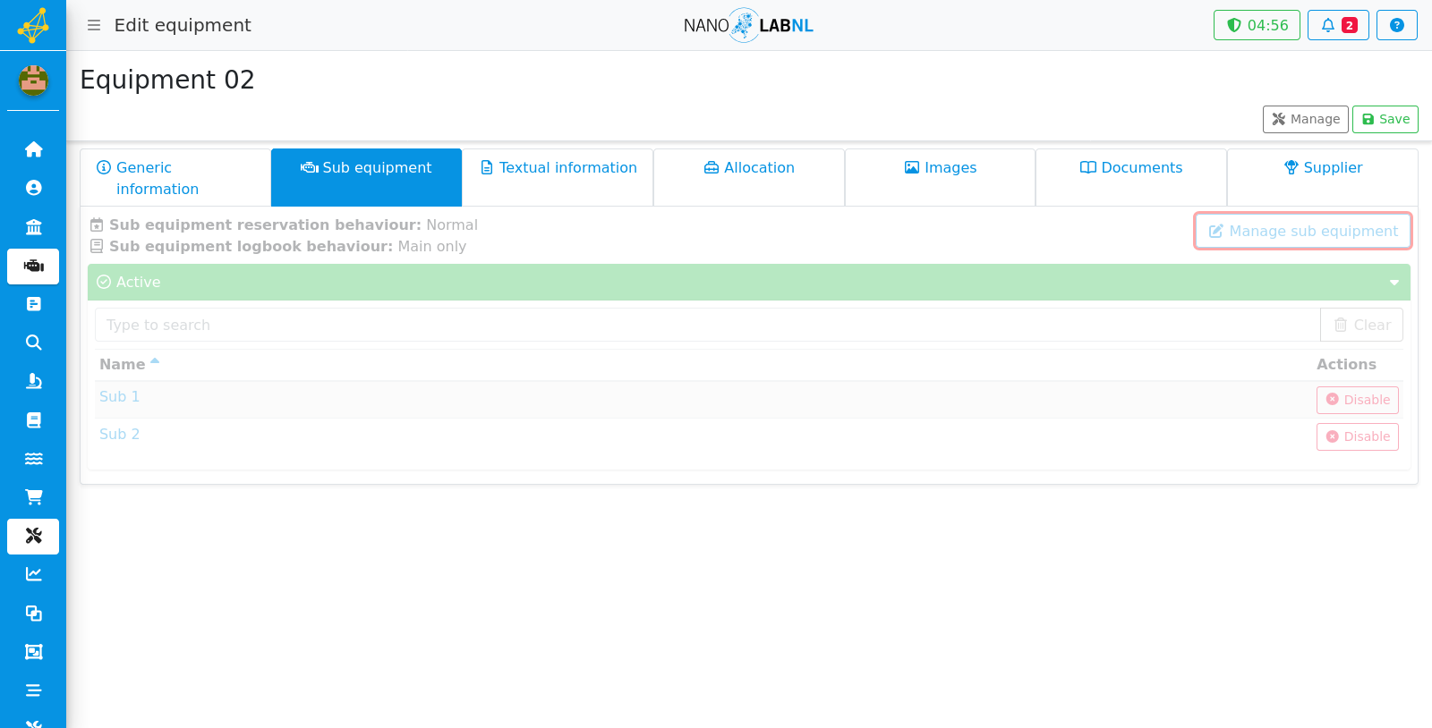Select the tools wrench sidebar icon
Screen dimensions: 1432x728
(33, 537)
